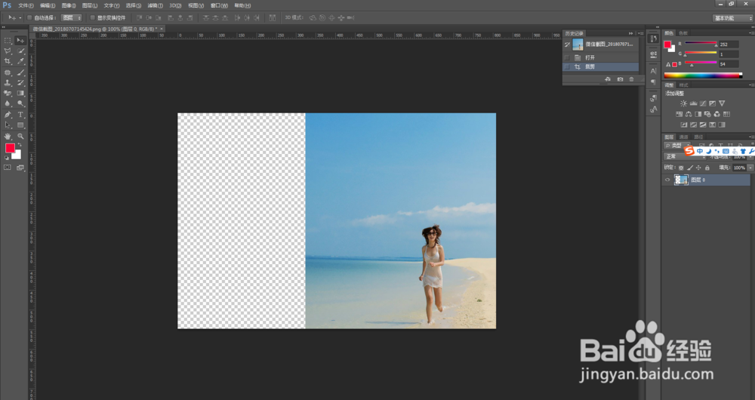Screen dimensions: 755x400
Task: Select the Brush tool
Action: (20, 72)
